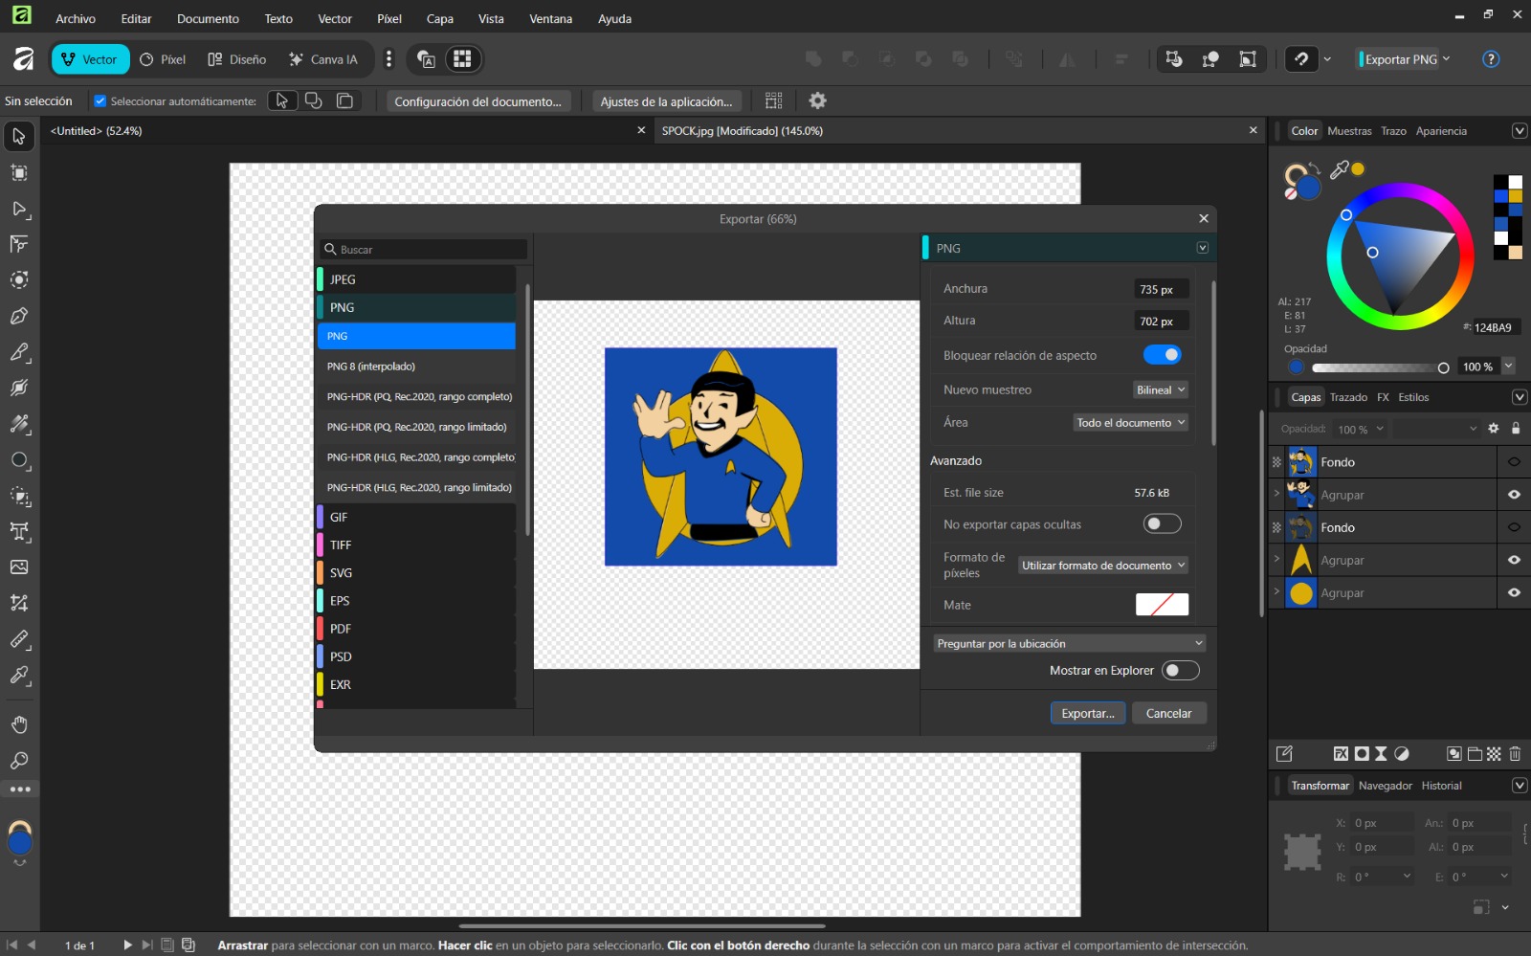Pick the Vector Brush tool
1531x956 pixels.
coord(18,388)
